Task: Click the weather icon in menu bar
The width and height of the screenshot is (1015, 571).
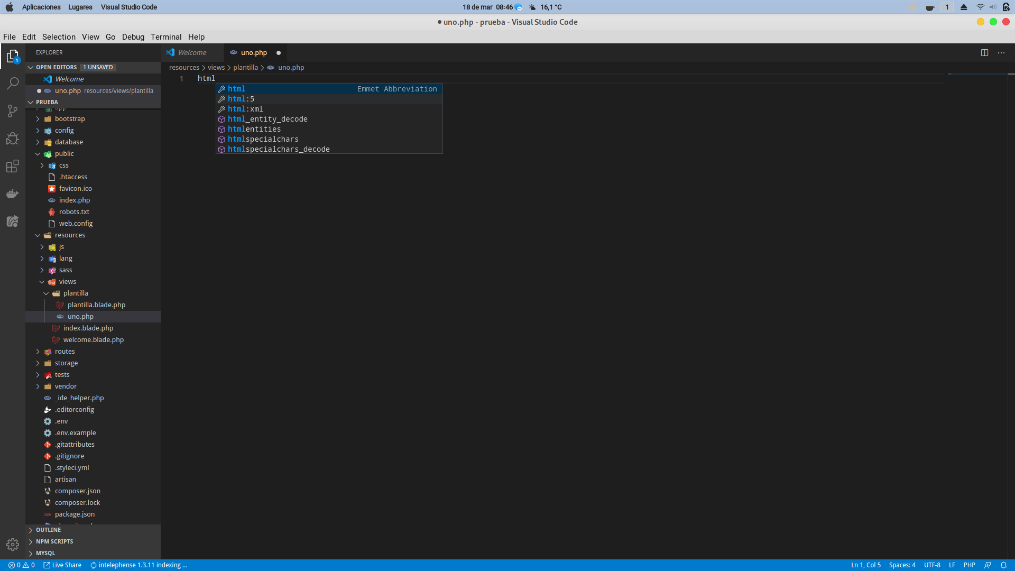Action: (x=532, y=7)
